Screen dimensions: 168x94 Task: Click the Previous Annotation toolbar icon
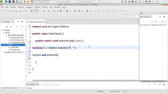pyautogui.click(x=110, y=11)
